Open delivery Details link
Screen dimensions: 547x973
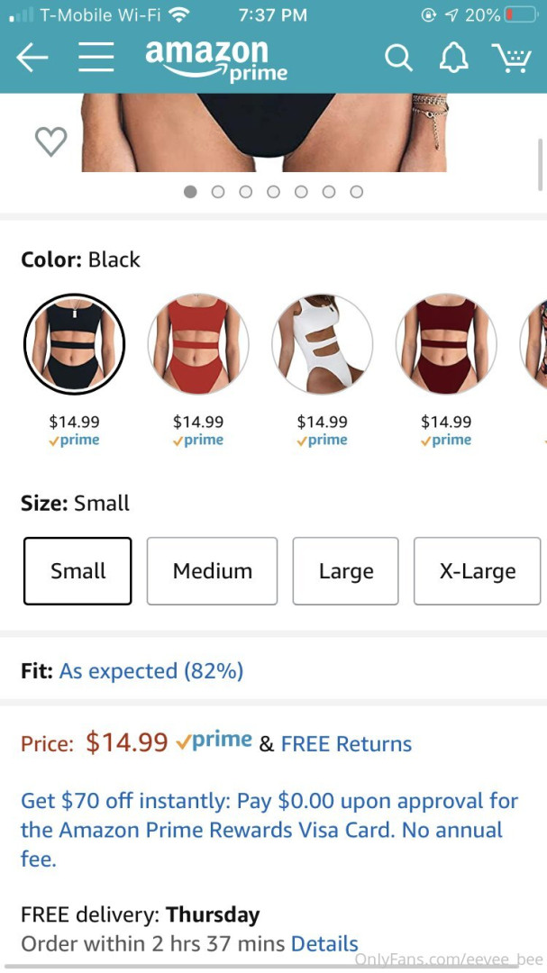pyautogui.click(x=324, y=944)
